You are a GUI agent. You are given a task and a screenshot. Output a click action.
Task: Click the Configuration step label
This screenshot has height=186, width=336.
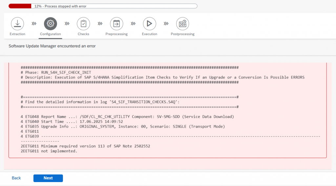pos(50,34)
